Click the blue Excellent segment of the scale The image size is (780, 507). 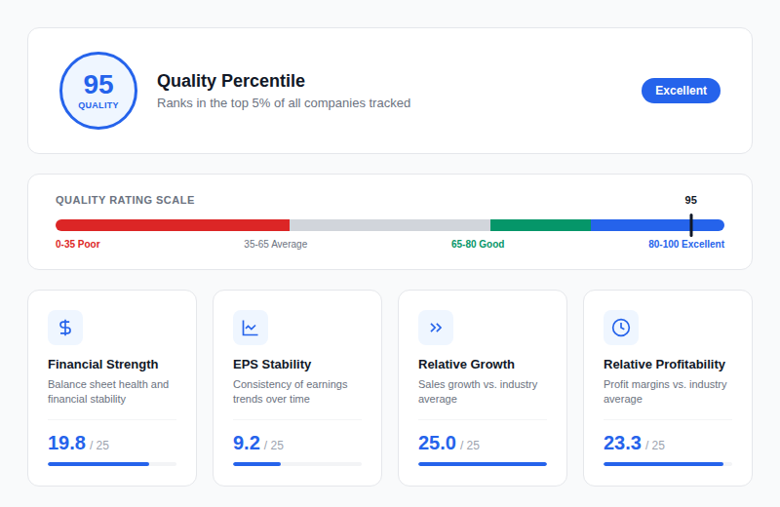pyautogui.click(x=657, y=225)
